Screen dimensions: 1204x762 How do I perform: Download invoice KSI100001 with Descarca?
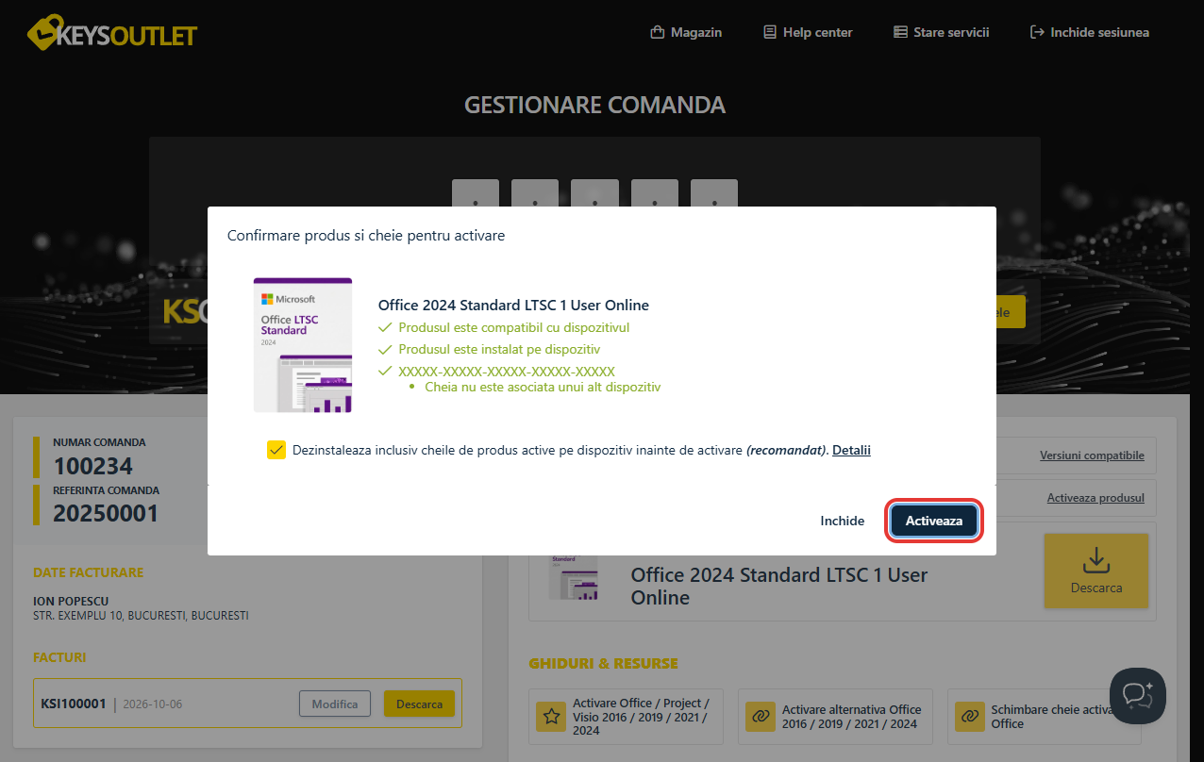419,704
